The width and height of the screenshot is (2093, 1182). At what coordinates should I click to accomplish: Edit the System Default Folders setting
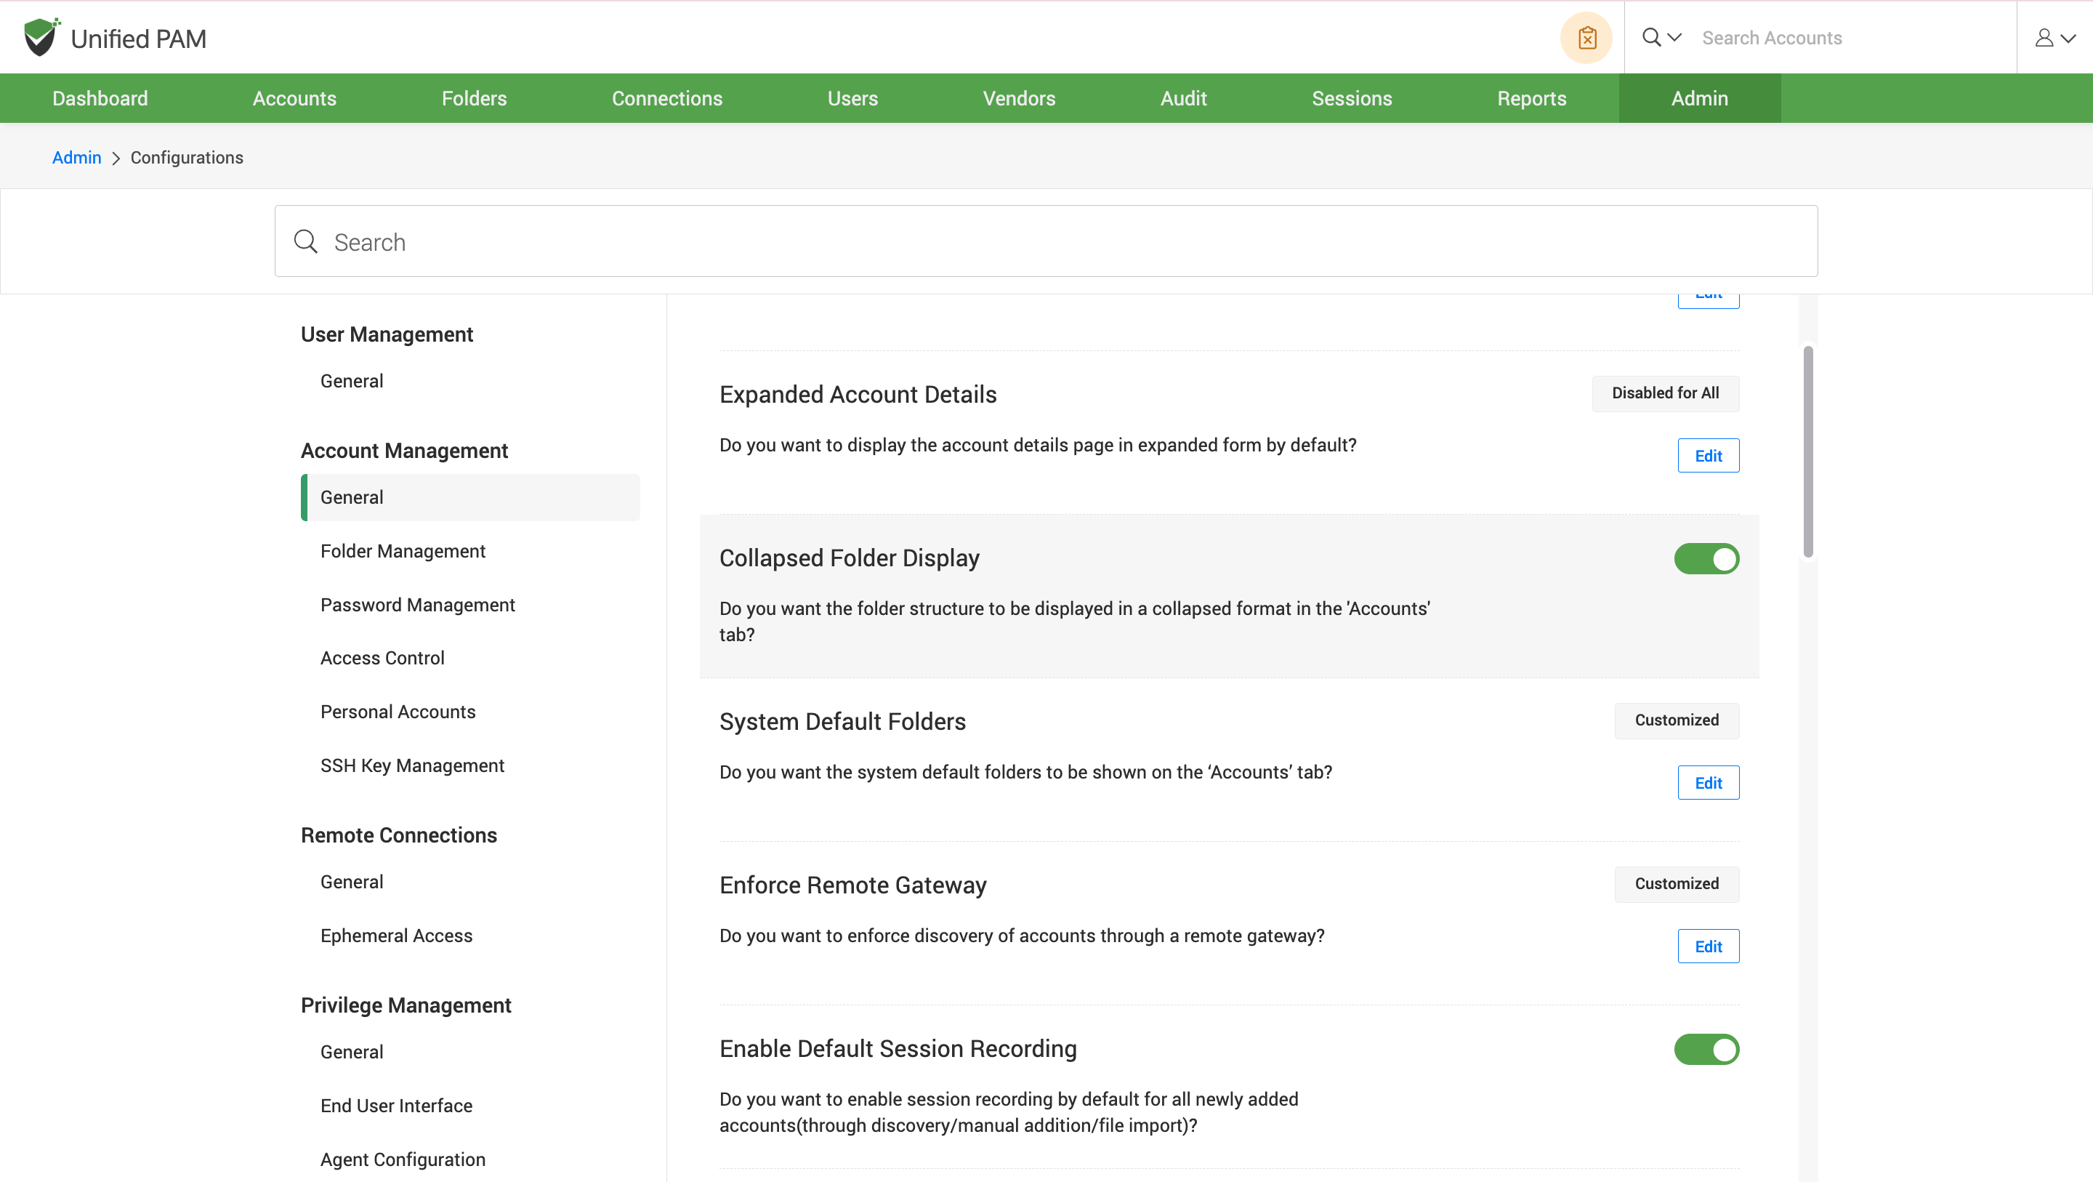pyautogui.click(x=1708, y=782)
